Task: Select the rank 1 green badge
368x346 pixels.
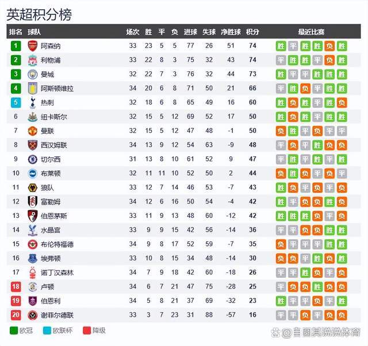Action: point(16,46)
